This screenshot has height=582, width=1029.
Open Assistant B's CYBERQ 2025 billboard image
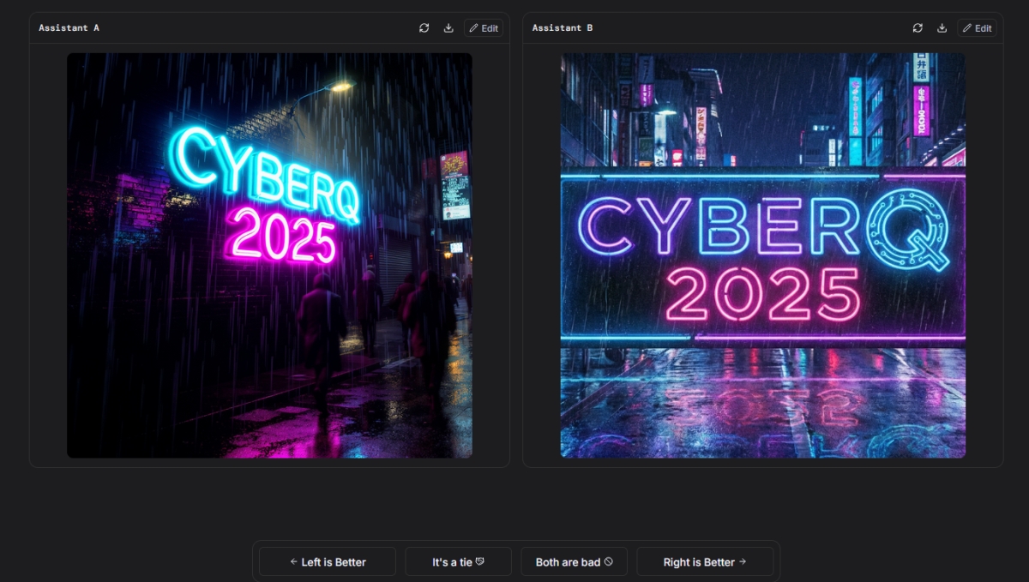tap(762, 255)
